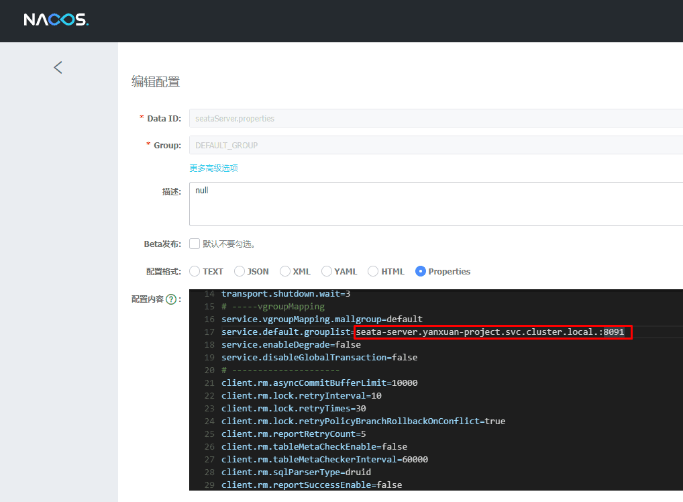Click line client.rm.lock.retryPolicyBranchRollbackOnConflict=true
The image size is (683, 502).
click(363, 421)
